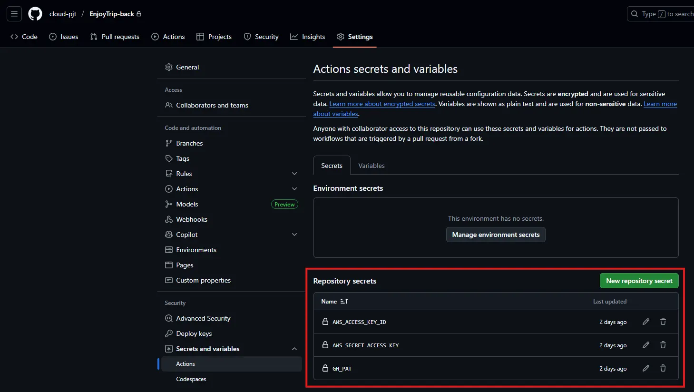Viewport: 694px width, 392px height.
Task: Click Manage environment secrets button
Action: pos(496,235)
